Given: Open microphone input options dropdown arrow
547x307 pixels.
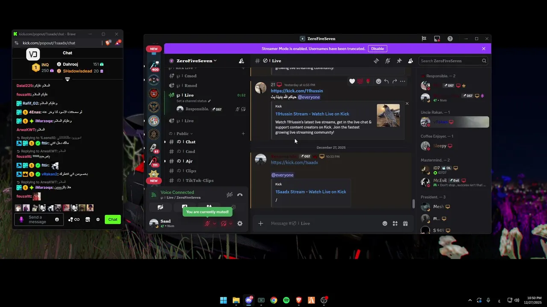Looking at the screenshot, I should pyautogui.click(x=215, y=223).
